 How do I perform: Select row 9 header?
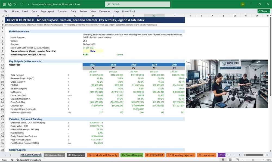coord(2,51)
